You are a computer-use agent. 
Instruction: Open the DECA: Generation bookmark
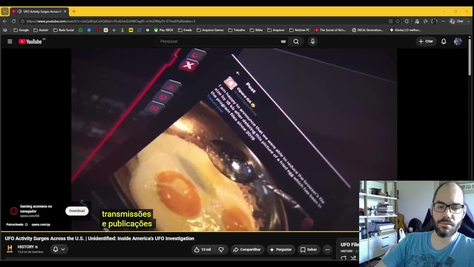pyautogui.click(x=367, y=30)
